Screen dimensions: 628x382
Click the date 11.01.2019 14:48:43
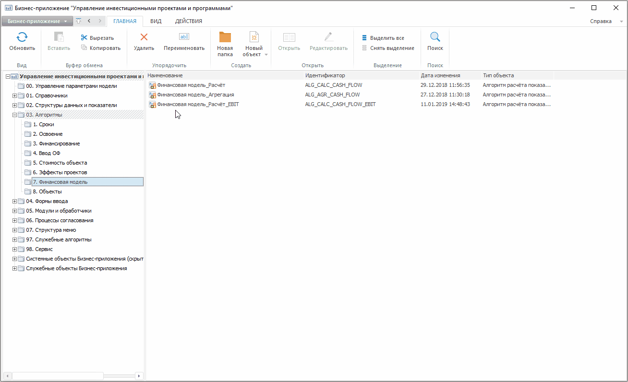tap(445, 104)
